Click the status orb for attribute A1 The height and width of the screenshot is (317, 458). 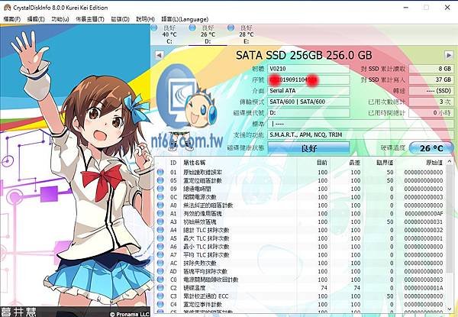[160, 214]
